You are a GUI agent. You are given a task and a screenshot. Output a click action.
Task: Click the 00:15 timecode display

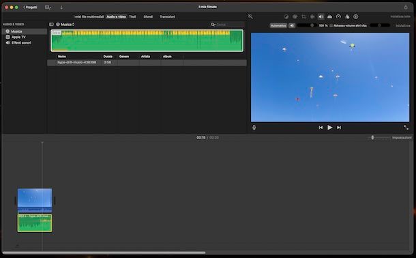200,137
